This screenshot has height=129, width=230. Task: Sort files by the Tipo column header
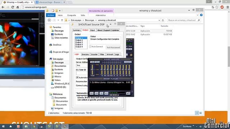(142, 26)
